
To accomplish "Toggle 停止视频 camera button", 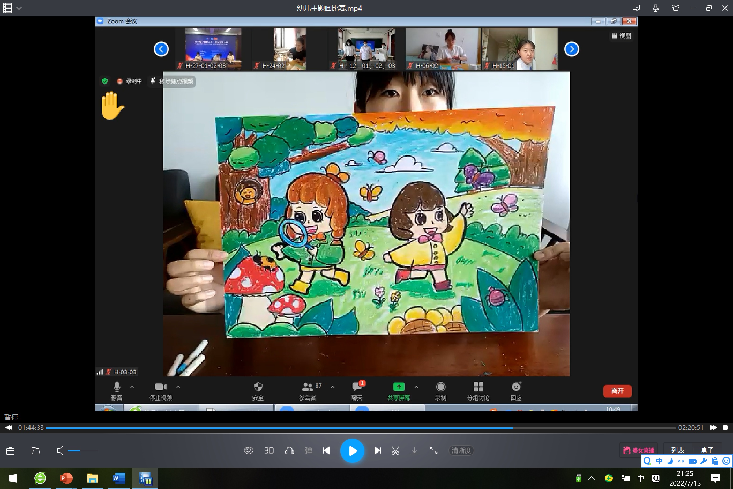I will pyautogui.click(x=161, y=391).
